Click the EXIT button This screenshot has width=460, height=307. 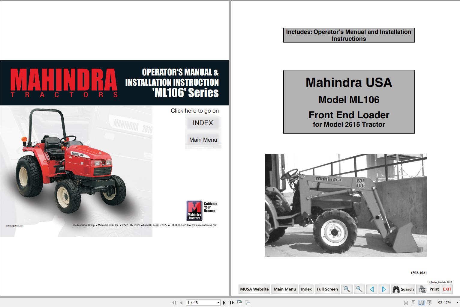pyautogui.click(x=447, y=289)
